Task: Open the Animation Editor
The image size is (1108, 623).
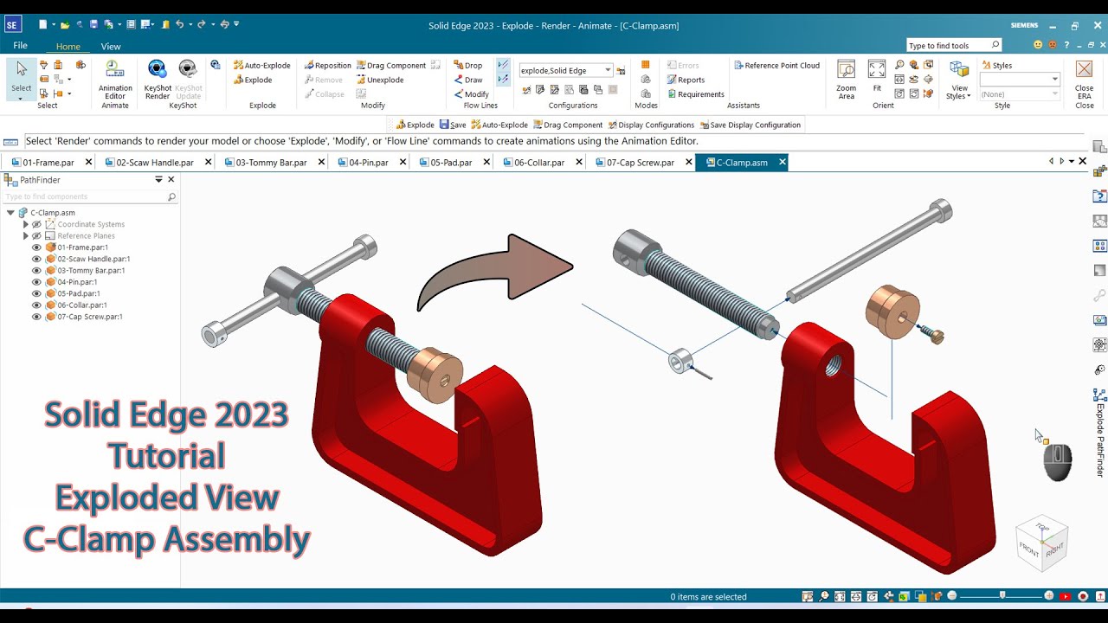Action: pyautogui.click(x=115, y=80)
